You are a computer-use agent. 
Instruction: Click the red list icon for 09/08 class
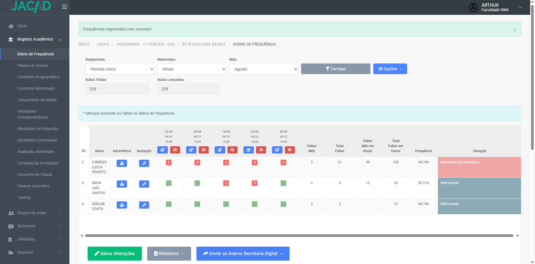(x=204, y=150)
